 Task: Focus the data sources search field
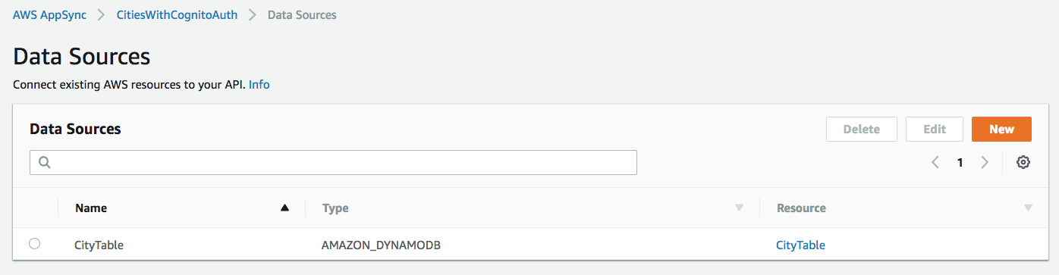pyautogui.click(x=333, y=162)
